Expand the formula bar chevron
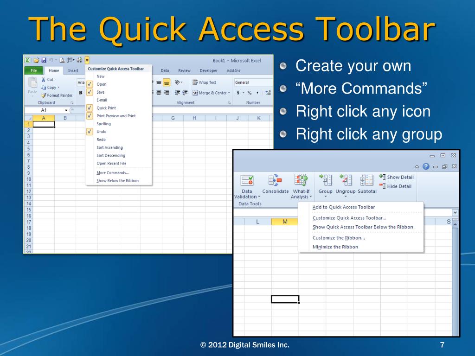The width and height of the screenshot is (475, 356). (455, 212)
